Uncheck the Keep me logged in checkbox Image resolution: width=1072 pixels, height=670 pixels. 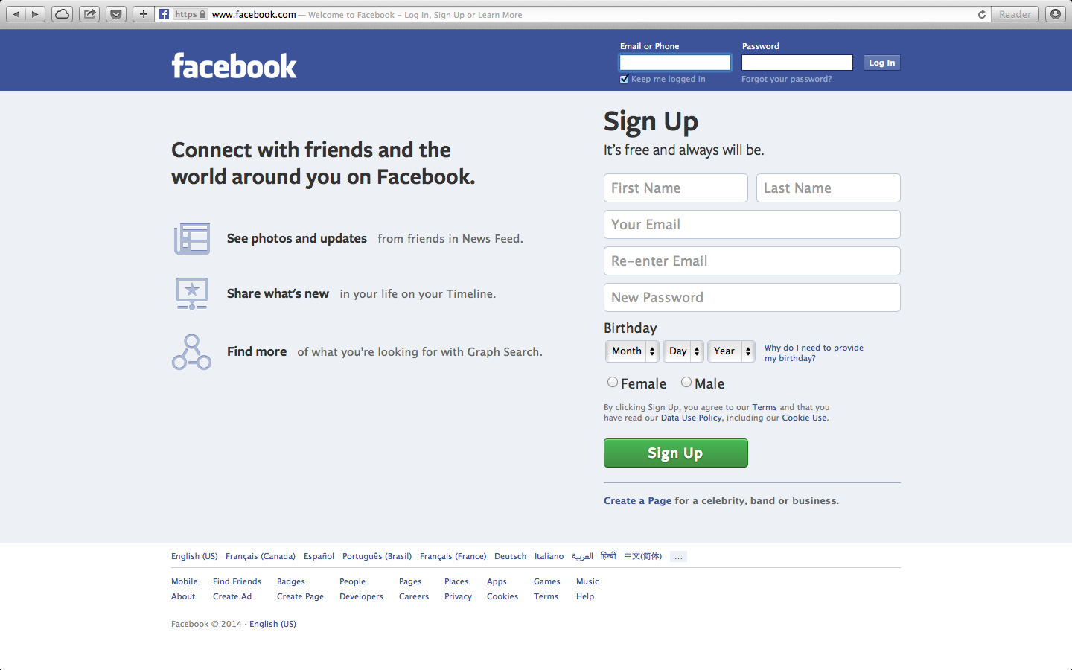(x=624, y=80)
